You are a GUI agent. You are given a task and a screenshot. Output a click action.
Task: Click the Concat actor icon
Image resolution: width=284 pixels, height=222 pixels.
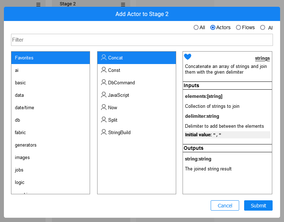(104, 57)
